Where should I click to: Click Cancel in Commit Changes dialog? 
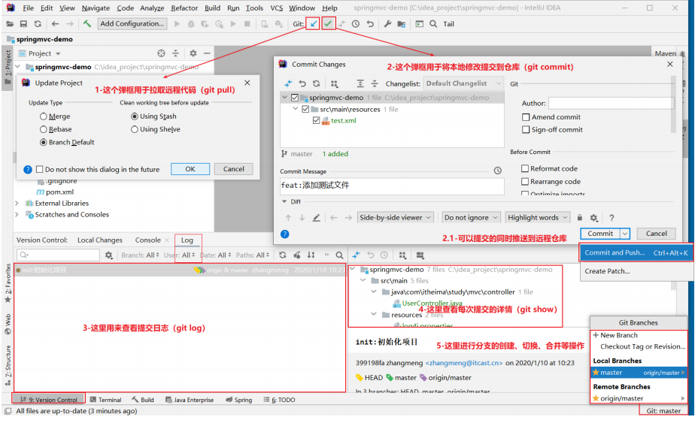tap(656, 234)
